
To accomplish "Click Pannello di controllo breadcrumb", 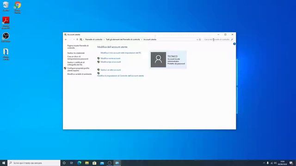I will pyautogui.click(x=93, y=40).
